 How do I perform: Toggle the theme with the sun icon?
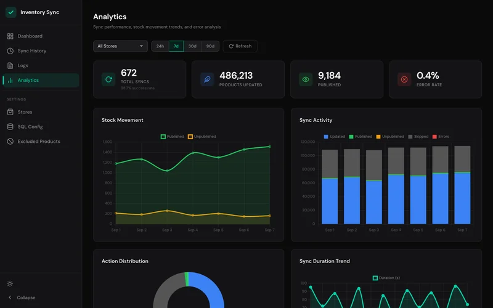point(10,284)
